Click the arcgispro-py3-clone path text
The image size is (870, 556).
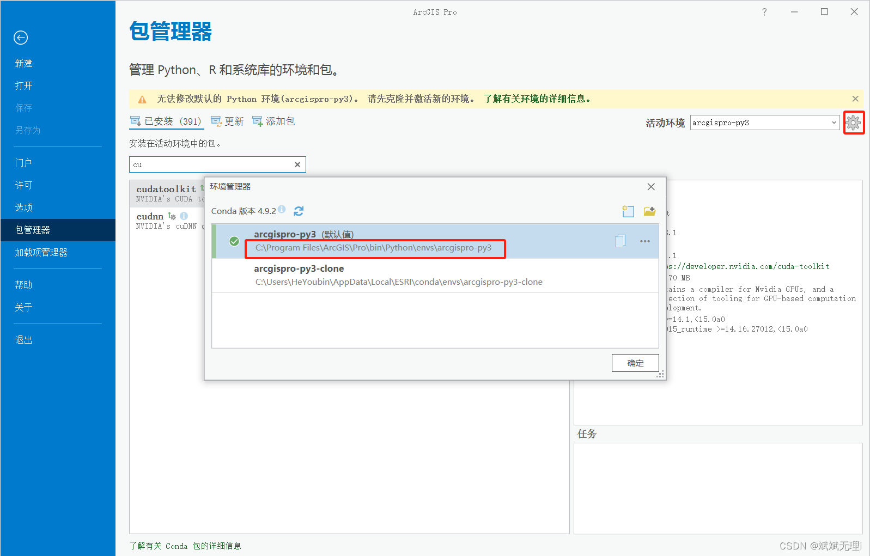tap(399, 282)
